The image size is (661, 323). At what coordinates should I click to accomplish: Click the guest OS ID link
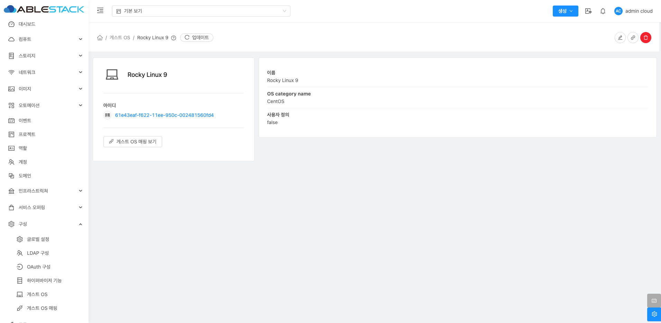click(165, 115)
